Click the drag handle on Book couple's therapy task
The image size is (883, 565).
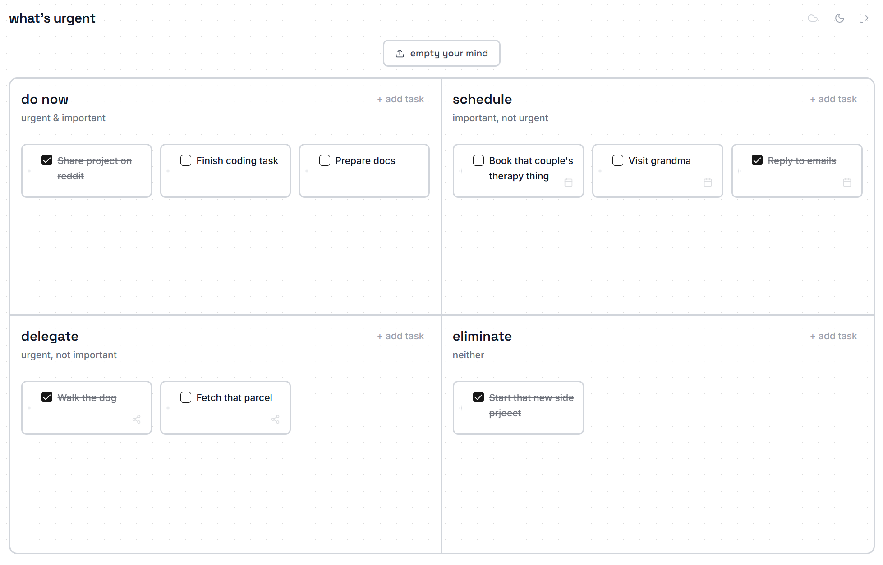point(461,171)
